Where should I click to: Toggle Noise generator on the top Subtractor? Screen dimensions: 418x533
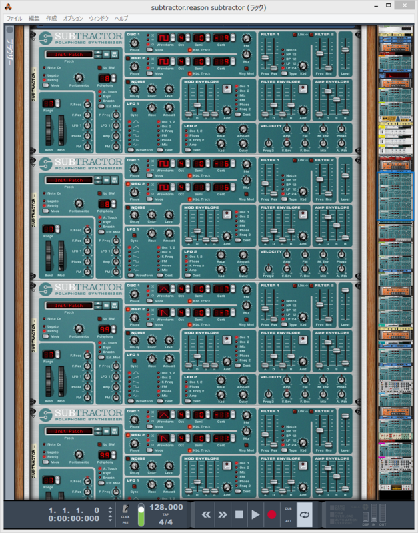coord(128,82)
